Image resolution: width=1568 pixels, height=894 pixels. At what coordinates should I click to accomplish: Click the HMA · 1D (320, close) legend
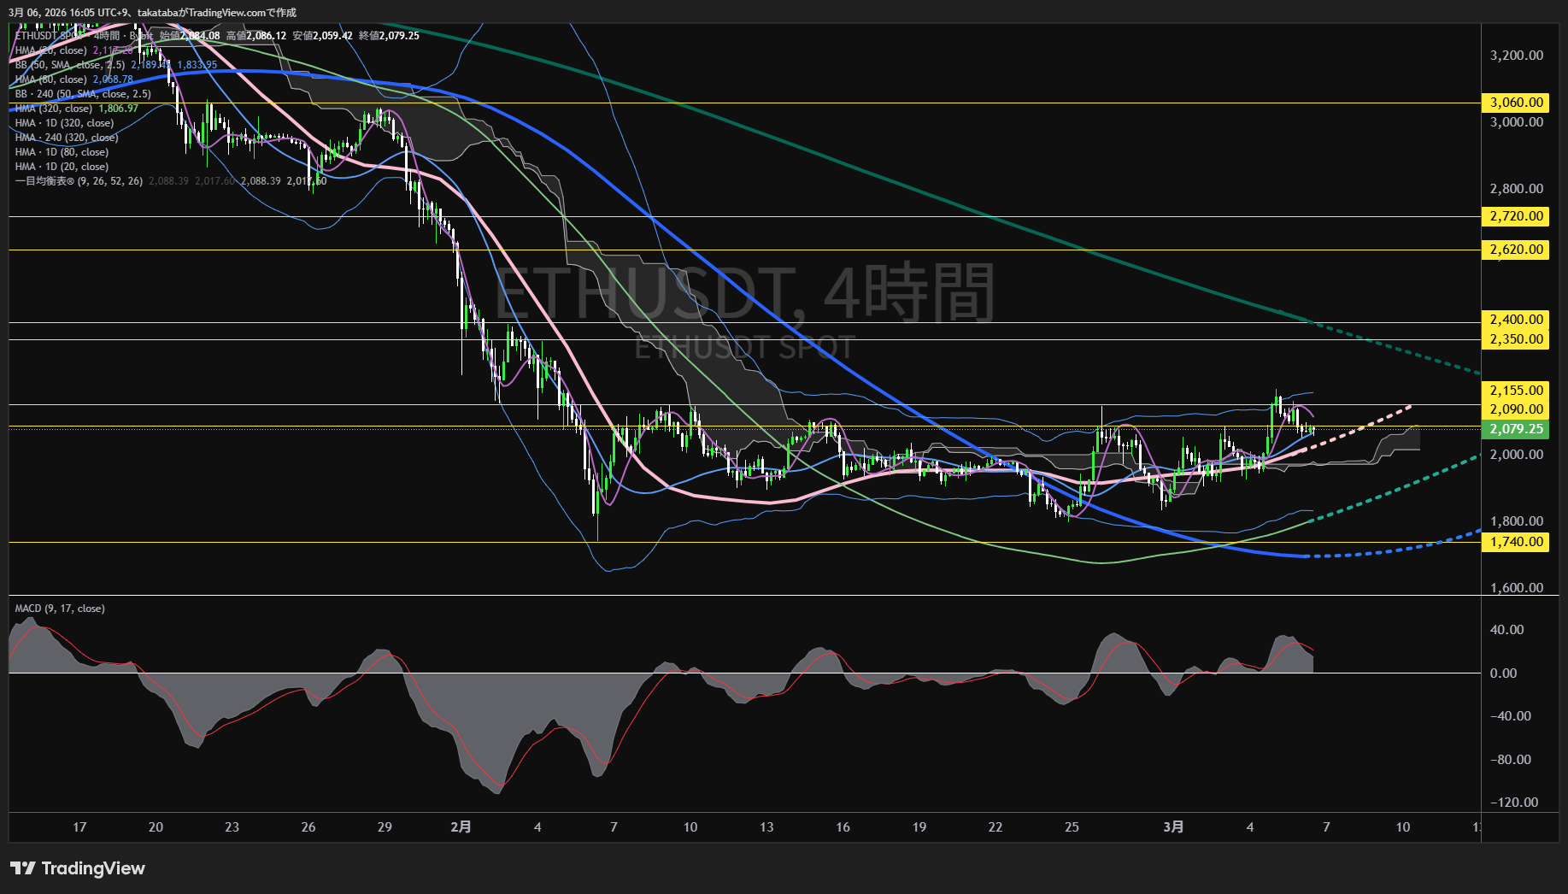pos(64,123)
